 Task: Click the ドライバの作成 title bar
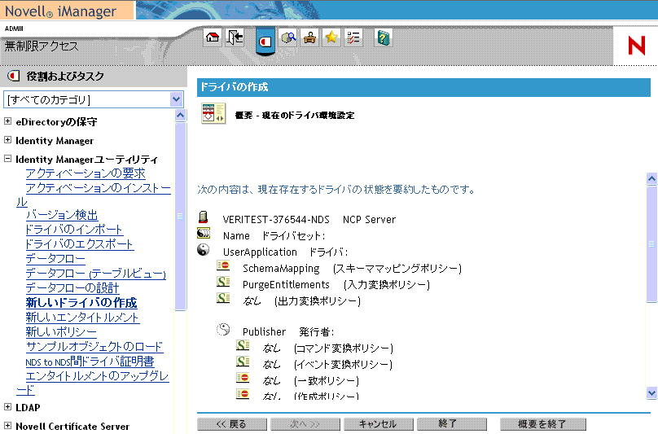click(x=423, y=87)
